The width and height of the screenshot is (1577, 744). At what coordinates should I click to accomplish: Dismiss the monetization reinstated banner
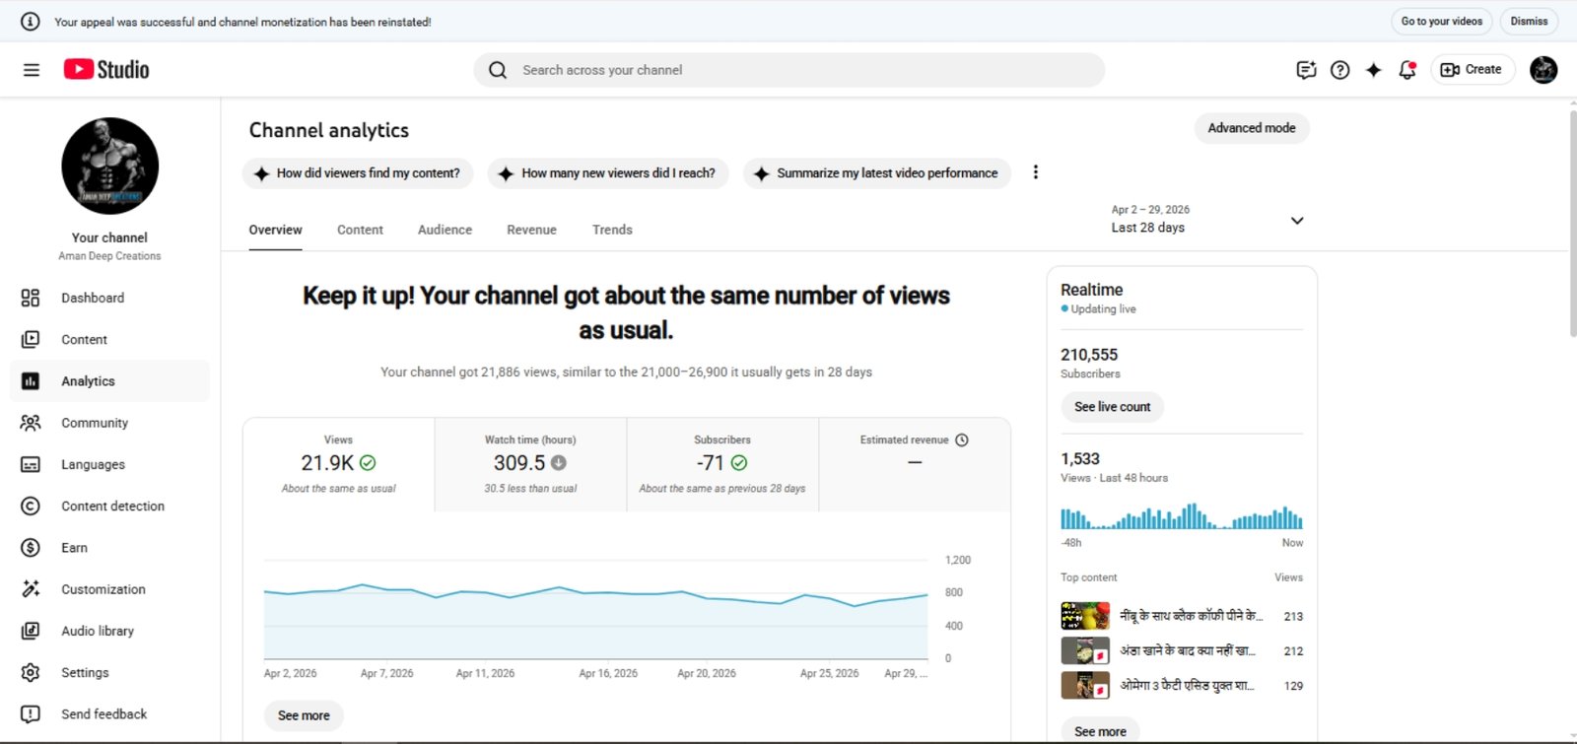click(1529, 21)
